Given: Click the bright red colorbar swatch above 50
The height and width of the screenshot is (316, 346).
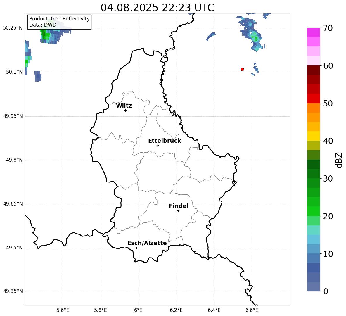Looking at the screenshot, I should click(x=314, y=99).
